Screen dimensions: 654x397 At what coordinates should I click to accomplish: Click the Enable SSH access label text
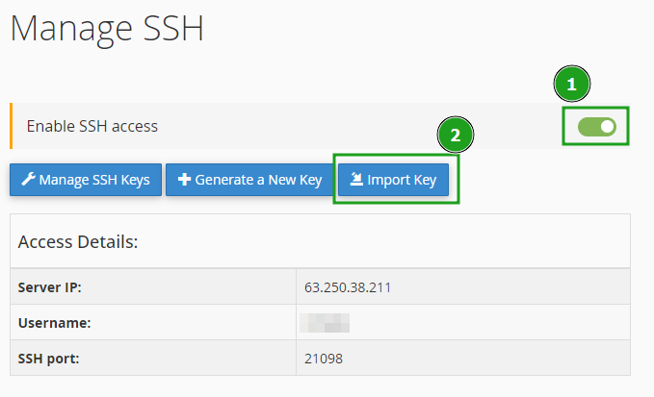92,126
